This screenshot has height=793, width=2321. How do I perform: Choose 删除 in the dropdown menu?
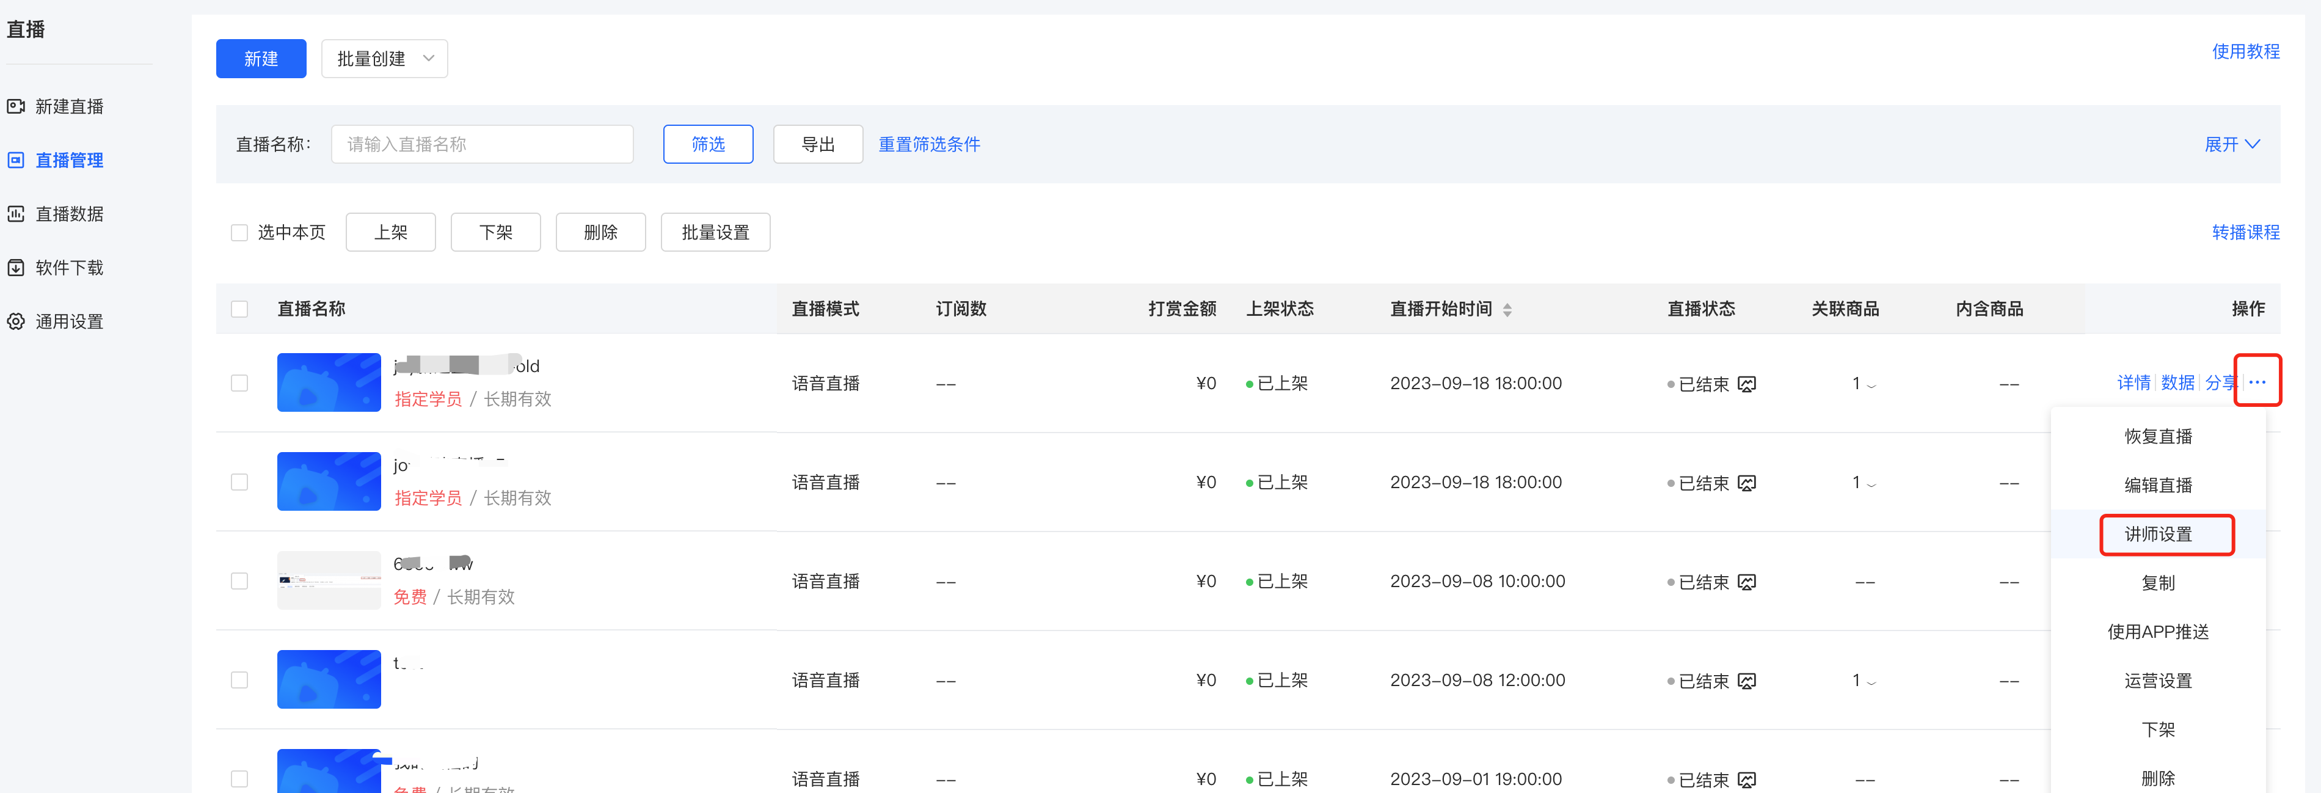pyautogui.click(x=2158, y=778)
